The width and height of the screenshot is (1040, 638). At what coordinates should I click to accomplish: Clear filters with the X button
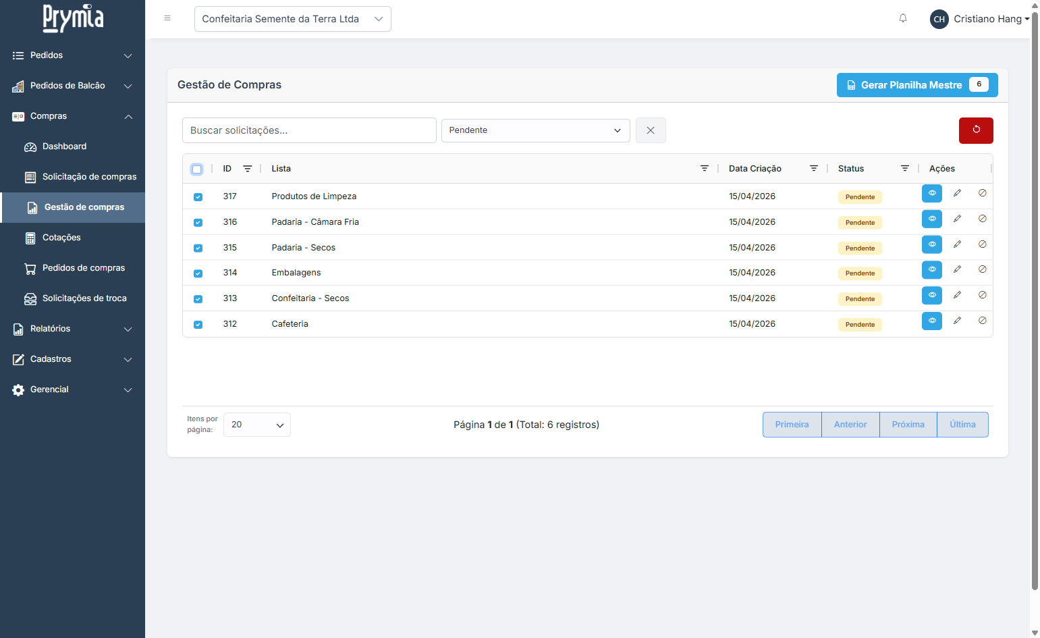(x=650, y=130)
